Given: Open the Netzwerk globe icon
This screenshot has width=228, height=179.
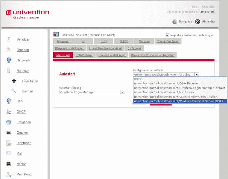Looking at the screenshot, I should coord(9,60).
